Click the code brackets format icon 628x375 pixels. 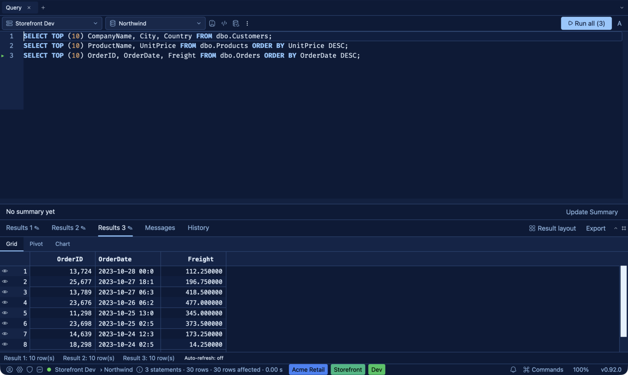click(224, 24)
